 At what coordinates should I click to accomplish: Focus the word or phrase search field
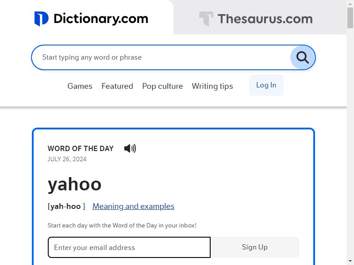click(161, 57)
